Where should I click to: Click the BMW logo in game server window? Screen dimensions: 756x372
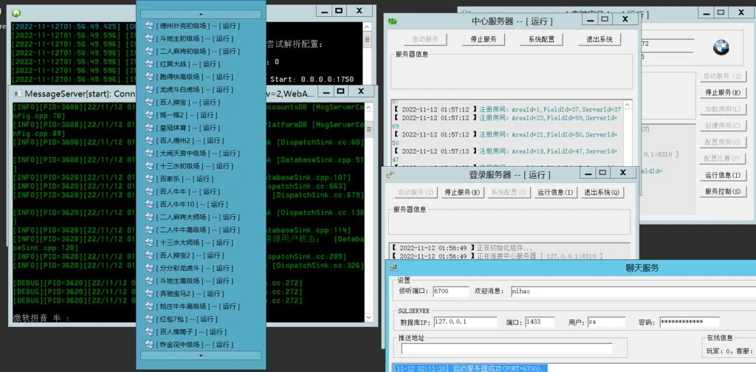click(x=721, y=47)
